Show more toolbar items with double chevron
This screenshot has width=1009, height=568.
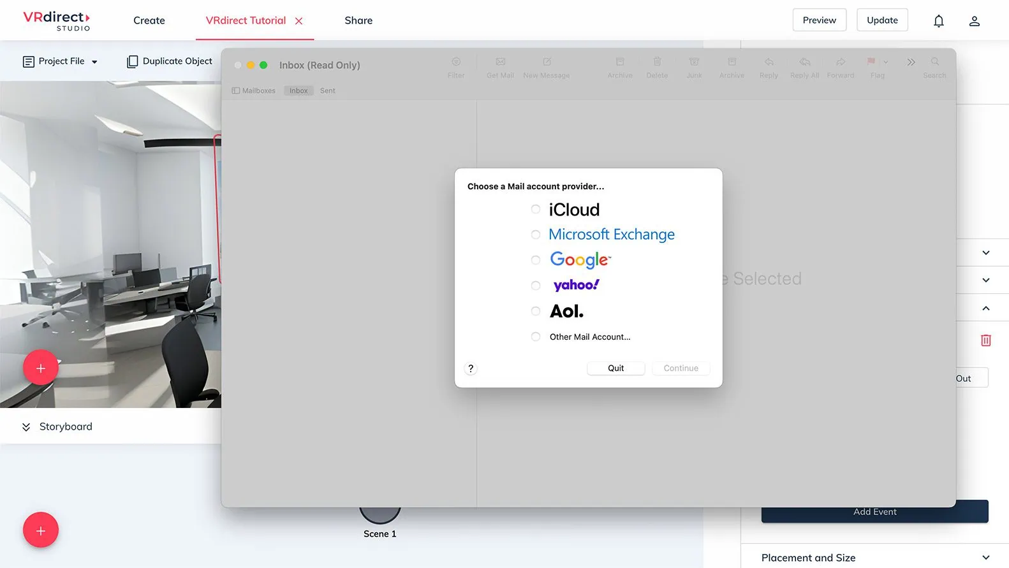(911, 62)
